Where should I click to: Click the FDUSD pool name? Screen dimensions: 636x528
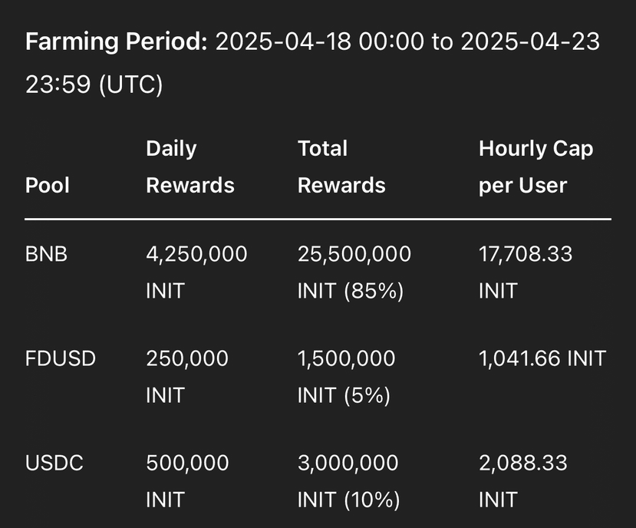(61, 358)
